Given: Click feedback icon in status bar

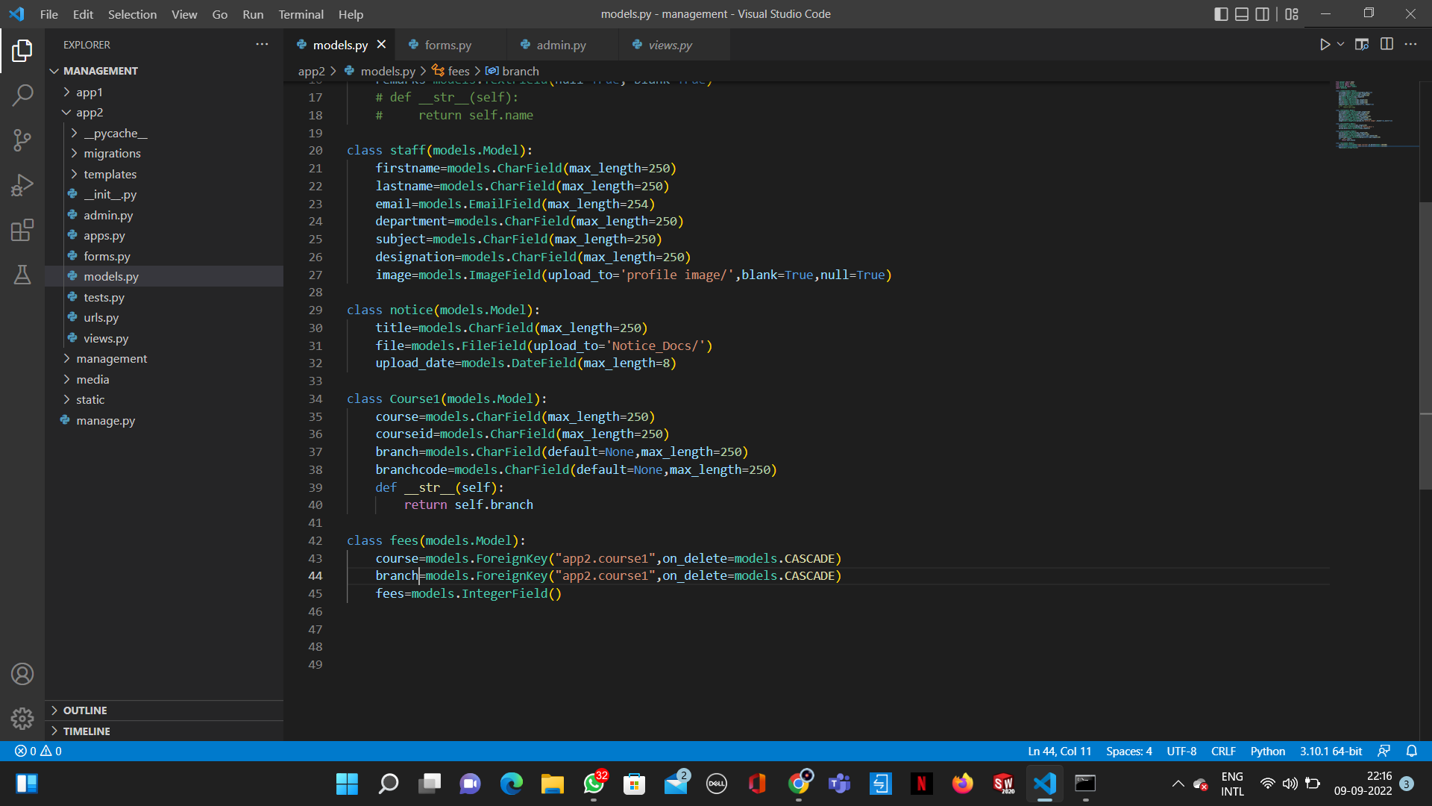Looking at the screenshot, I should [1384, 751].
